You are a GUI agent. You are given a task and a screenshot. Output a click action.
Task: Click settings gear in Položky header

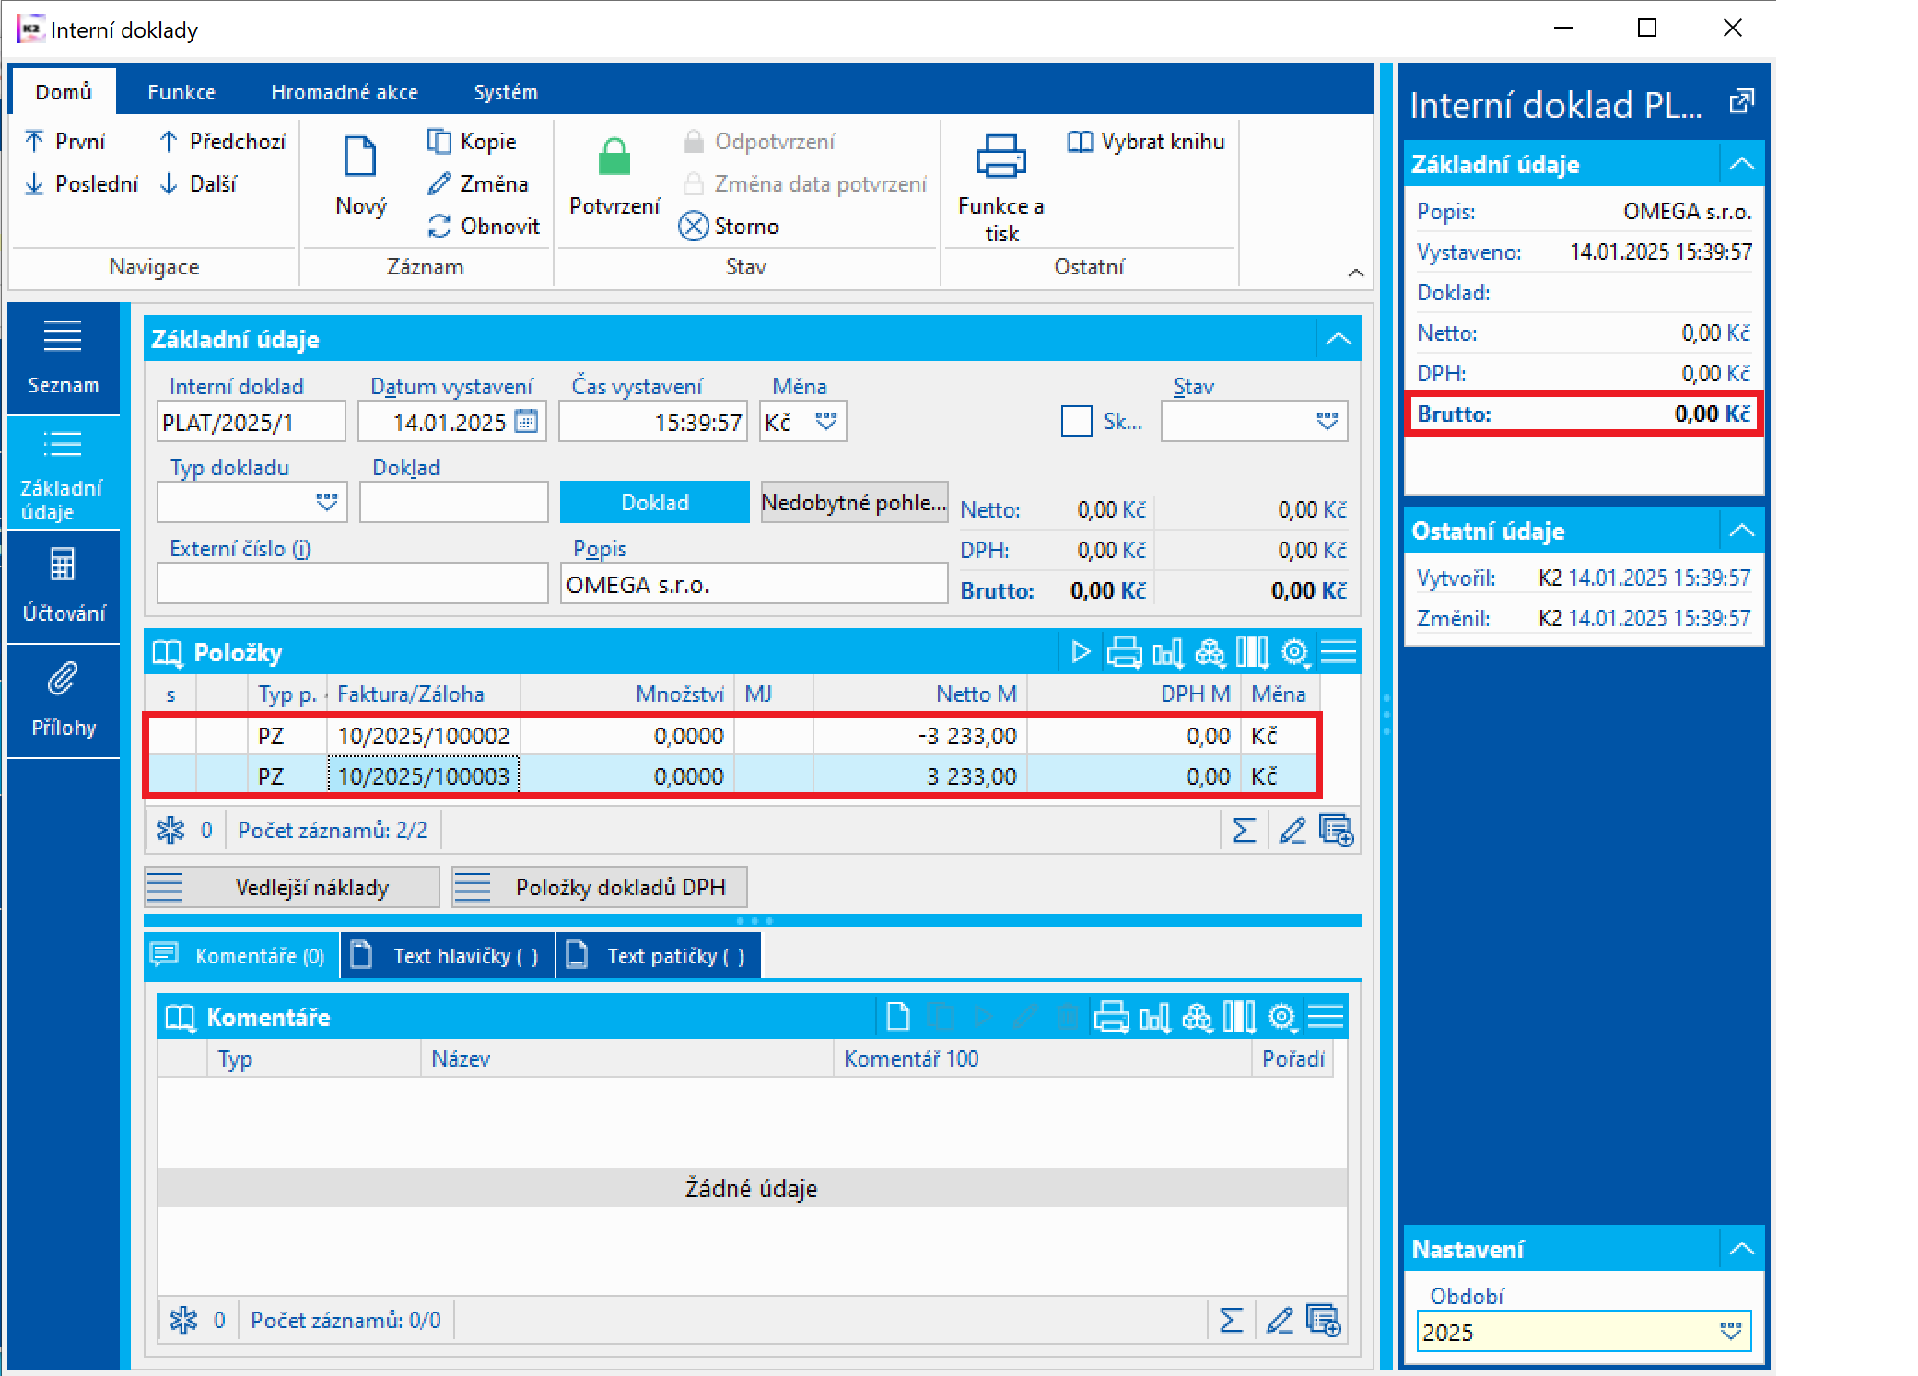[x=1295, y=652]
